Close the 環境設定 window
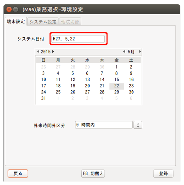This screenshot has height=185, width=184. 9,9
